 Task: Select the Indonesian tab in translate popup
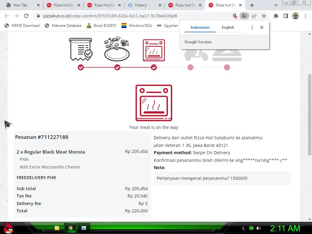tap(200, 27)
